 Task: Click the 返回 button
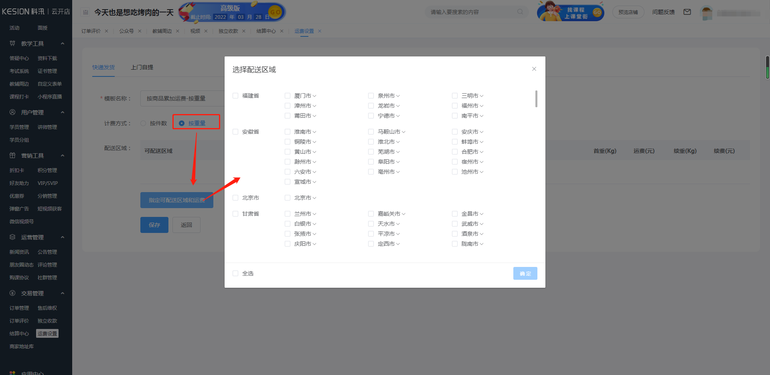pyautogui.click(x=186, y=225)
